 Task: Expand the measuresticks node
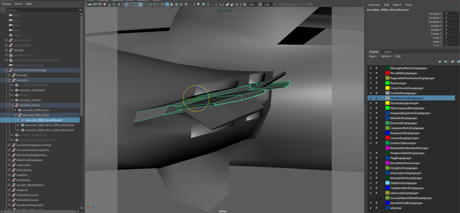coord(6,40)
